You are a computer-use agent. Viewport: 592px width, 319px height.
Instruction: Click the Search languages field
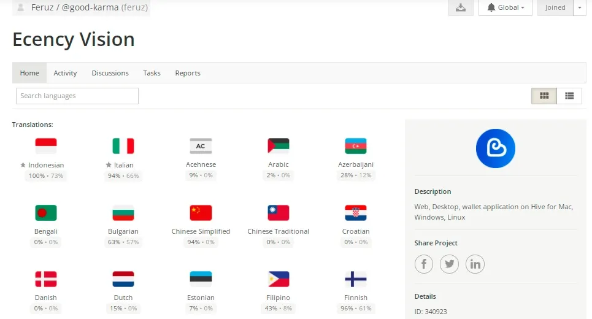tap(77, 96)
